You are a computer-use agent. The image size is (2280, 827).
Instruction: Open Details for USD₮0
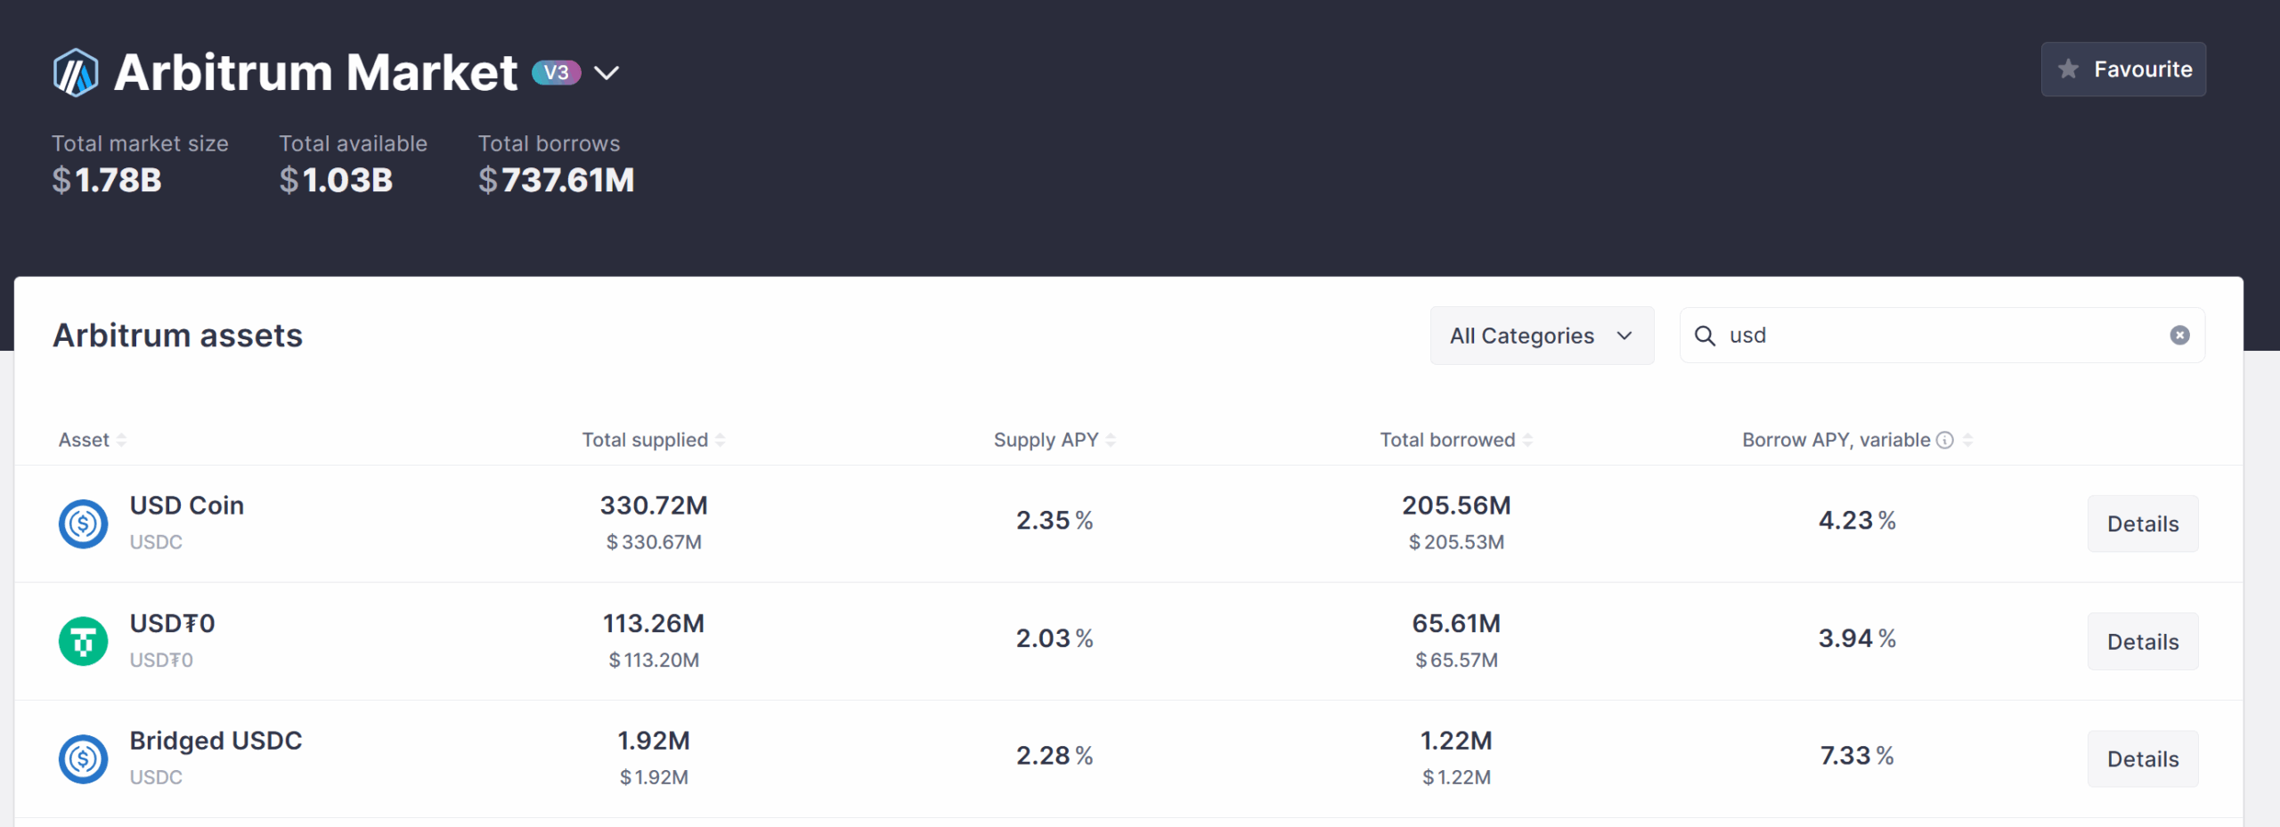click(2142, 641)
